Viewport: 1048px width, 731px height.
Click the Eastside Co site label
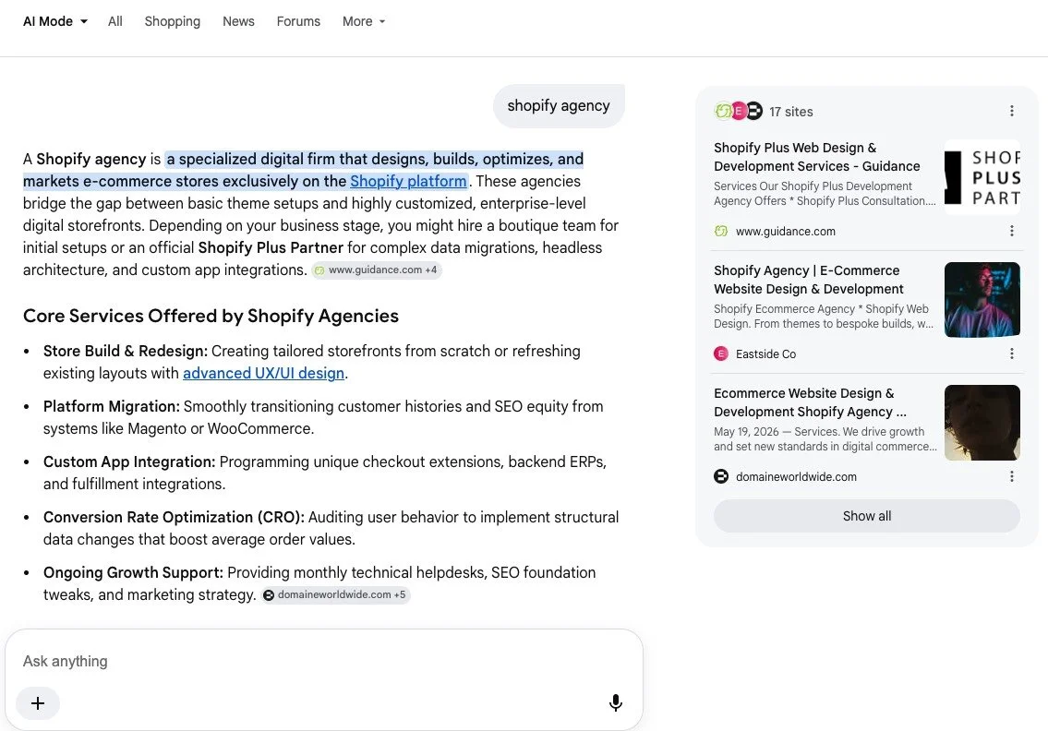[x=766, y=354]
